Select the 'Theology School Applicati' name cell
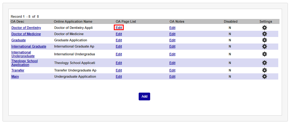Image resolution: width=291 pixels, height=124 pixels. point(75,63)
